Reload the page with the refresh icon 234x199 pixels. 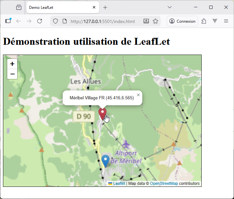[40, 21]
